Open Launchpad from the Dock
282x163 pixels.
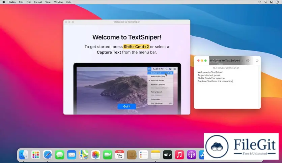(36, 155)
